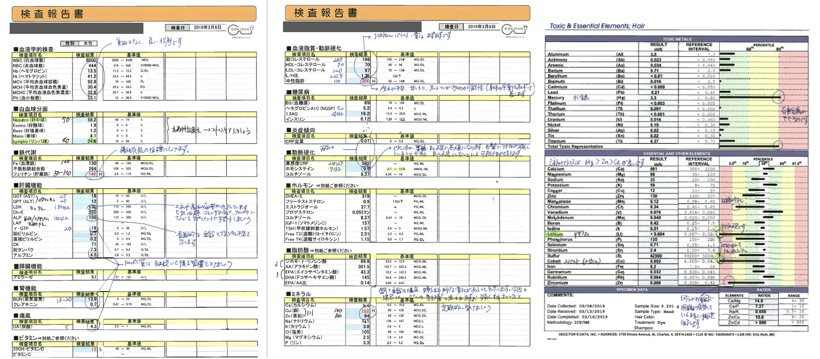Viewport: 820px width, 359px height.
Task: Click the Ca/Mg ratio row
Action: point(763,301)
